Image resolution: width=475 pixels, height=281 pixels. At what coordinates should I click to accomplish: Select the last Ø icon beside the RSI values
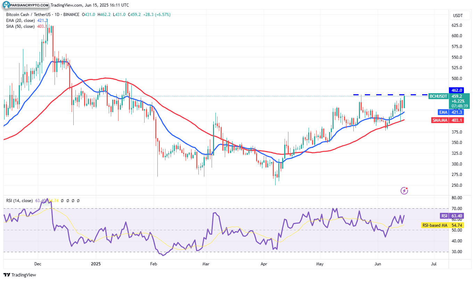[x=79, y=201]
